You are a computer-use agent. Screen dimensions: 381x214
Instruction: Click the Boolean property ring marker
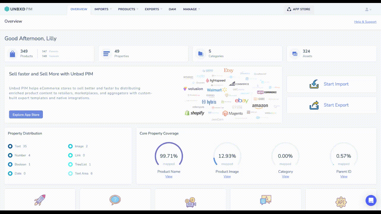pos(10,164)
